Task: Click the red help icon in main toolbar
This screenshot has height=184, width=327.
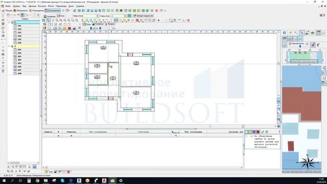Action: [x=157, y=10]
